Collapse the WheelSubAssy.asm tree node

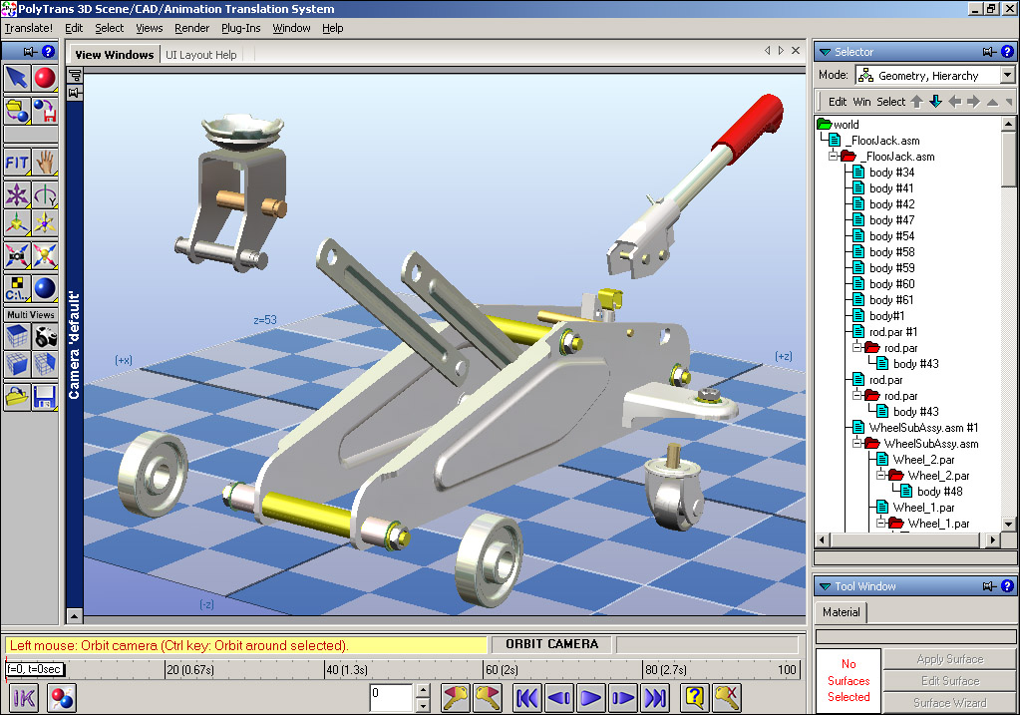pyautogui.click(x=855, y=444)
